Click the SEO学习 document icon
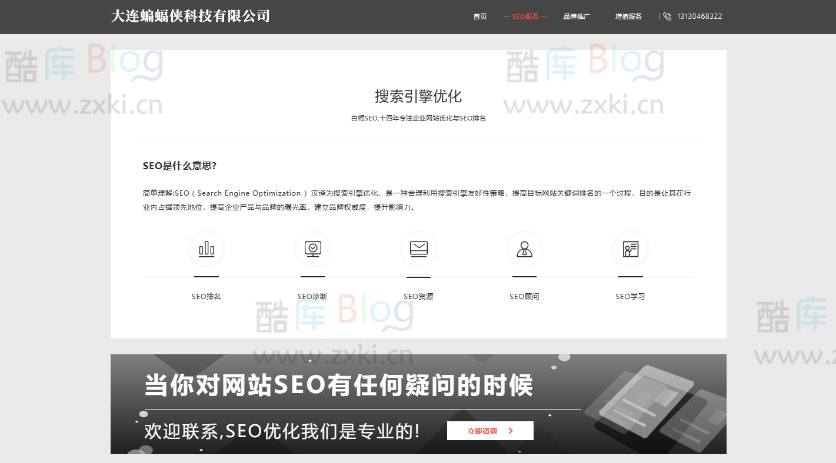Image resolution: width=836 pixels, height=463 pixels. click(630, 249)
